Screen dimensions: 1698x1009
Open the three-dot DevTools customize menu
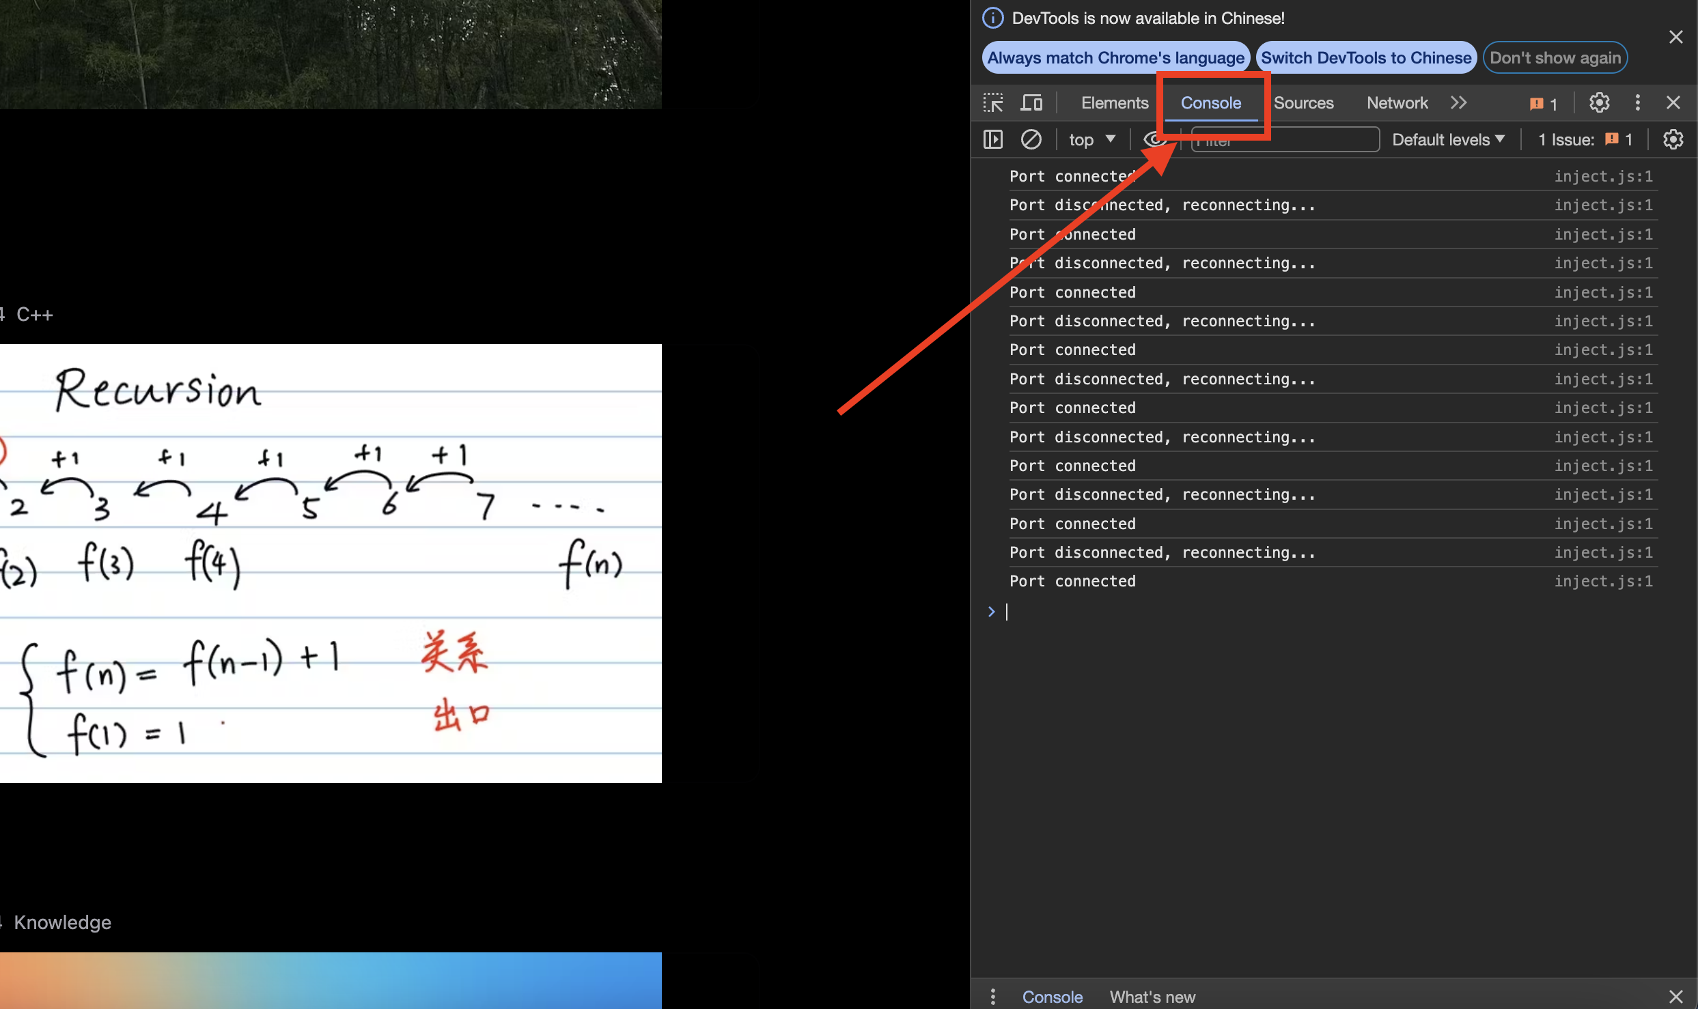(1637, 103)
